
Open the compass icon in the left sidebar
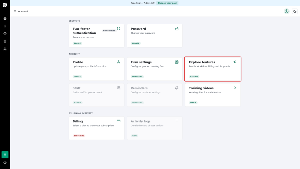point(5,34)
